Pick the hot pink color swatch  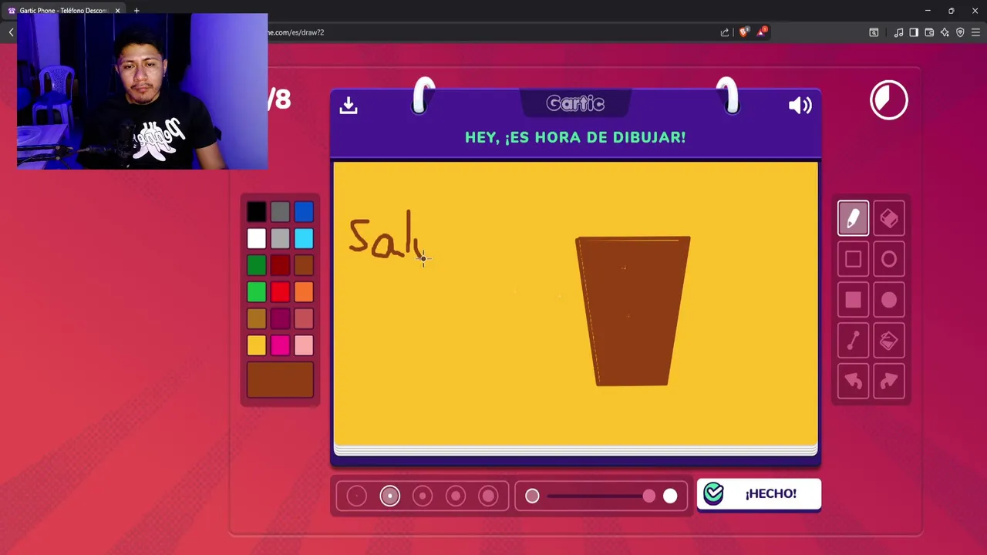[x=280, y=345]
